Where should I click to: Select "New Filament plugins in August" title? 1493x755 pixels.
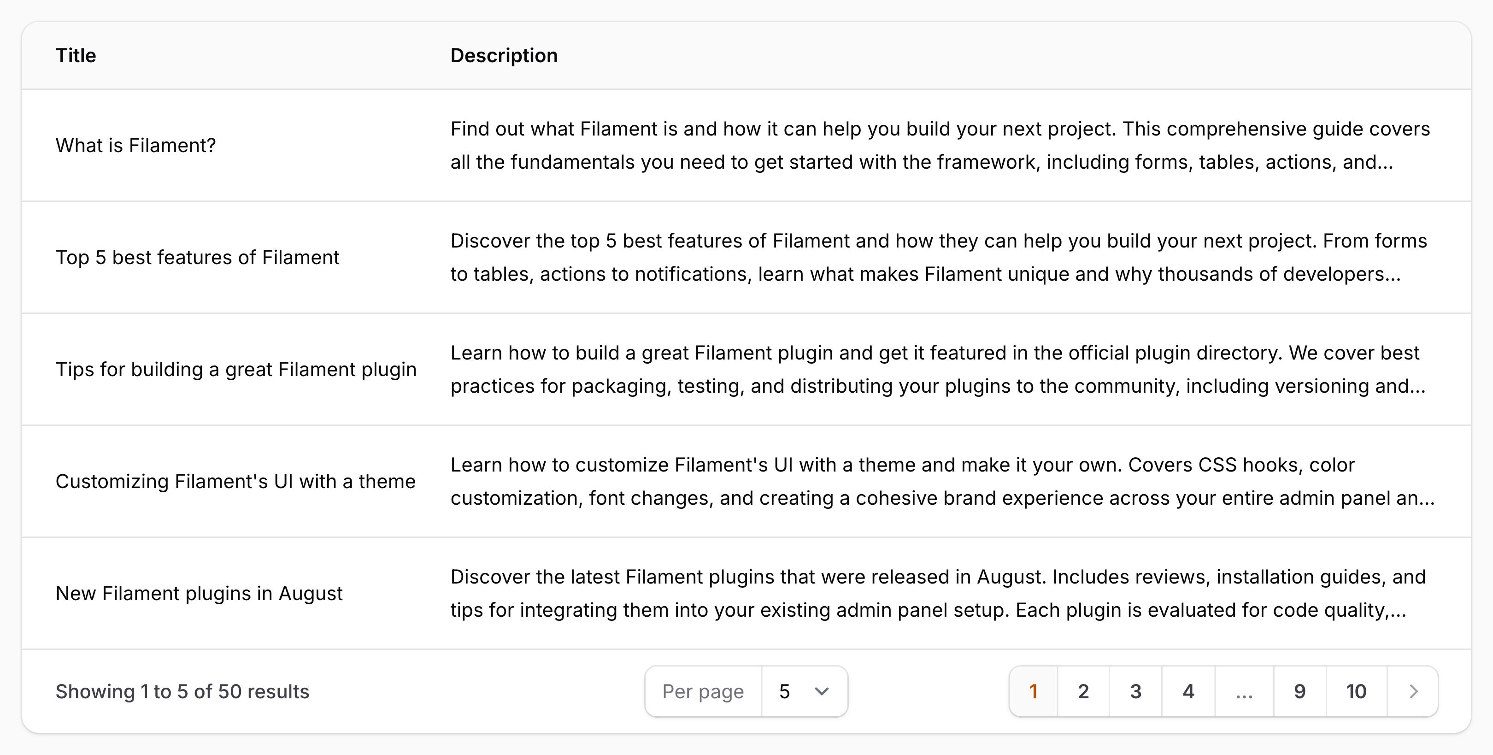[199, 593]
